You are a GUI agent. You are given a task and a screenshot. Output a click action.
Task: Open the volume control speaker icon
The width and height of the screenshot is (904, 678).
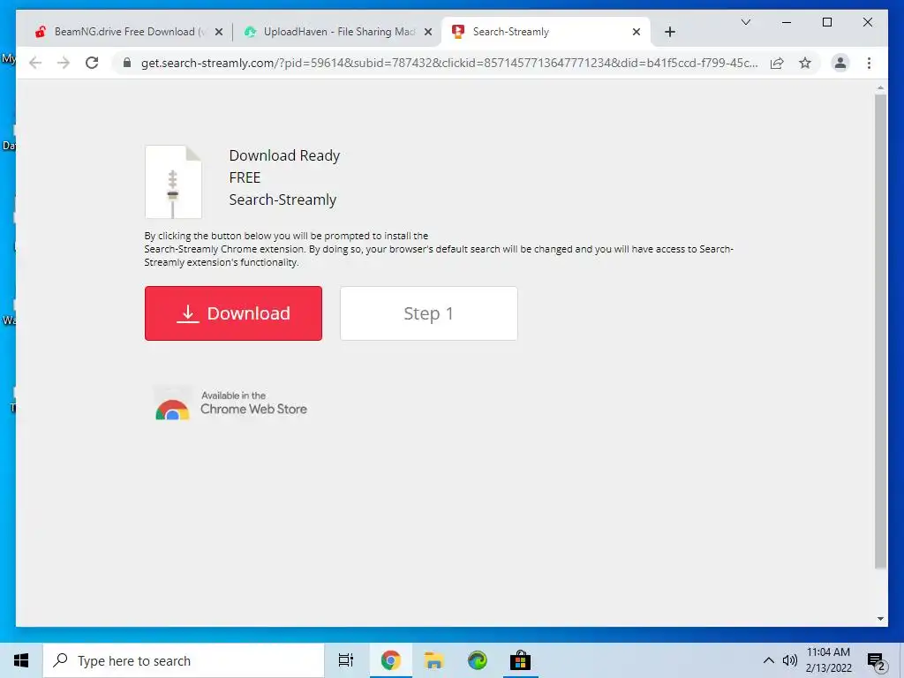point(789,660)
